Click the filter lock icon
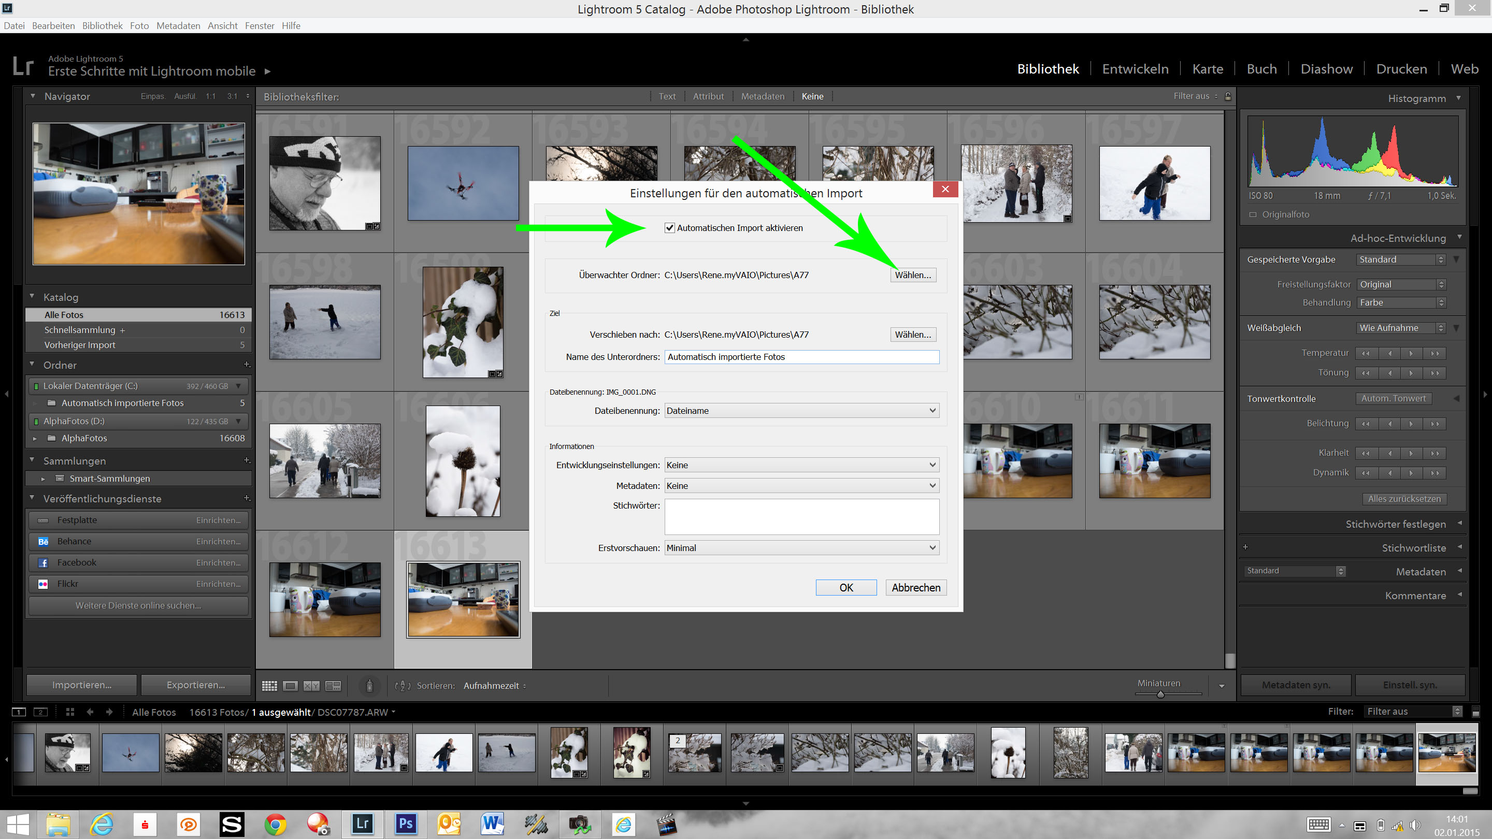Screen dimensions: 1492x839 coord(1228,96)
